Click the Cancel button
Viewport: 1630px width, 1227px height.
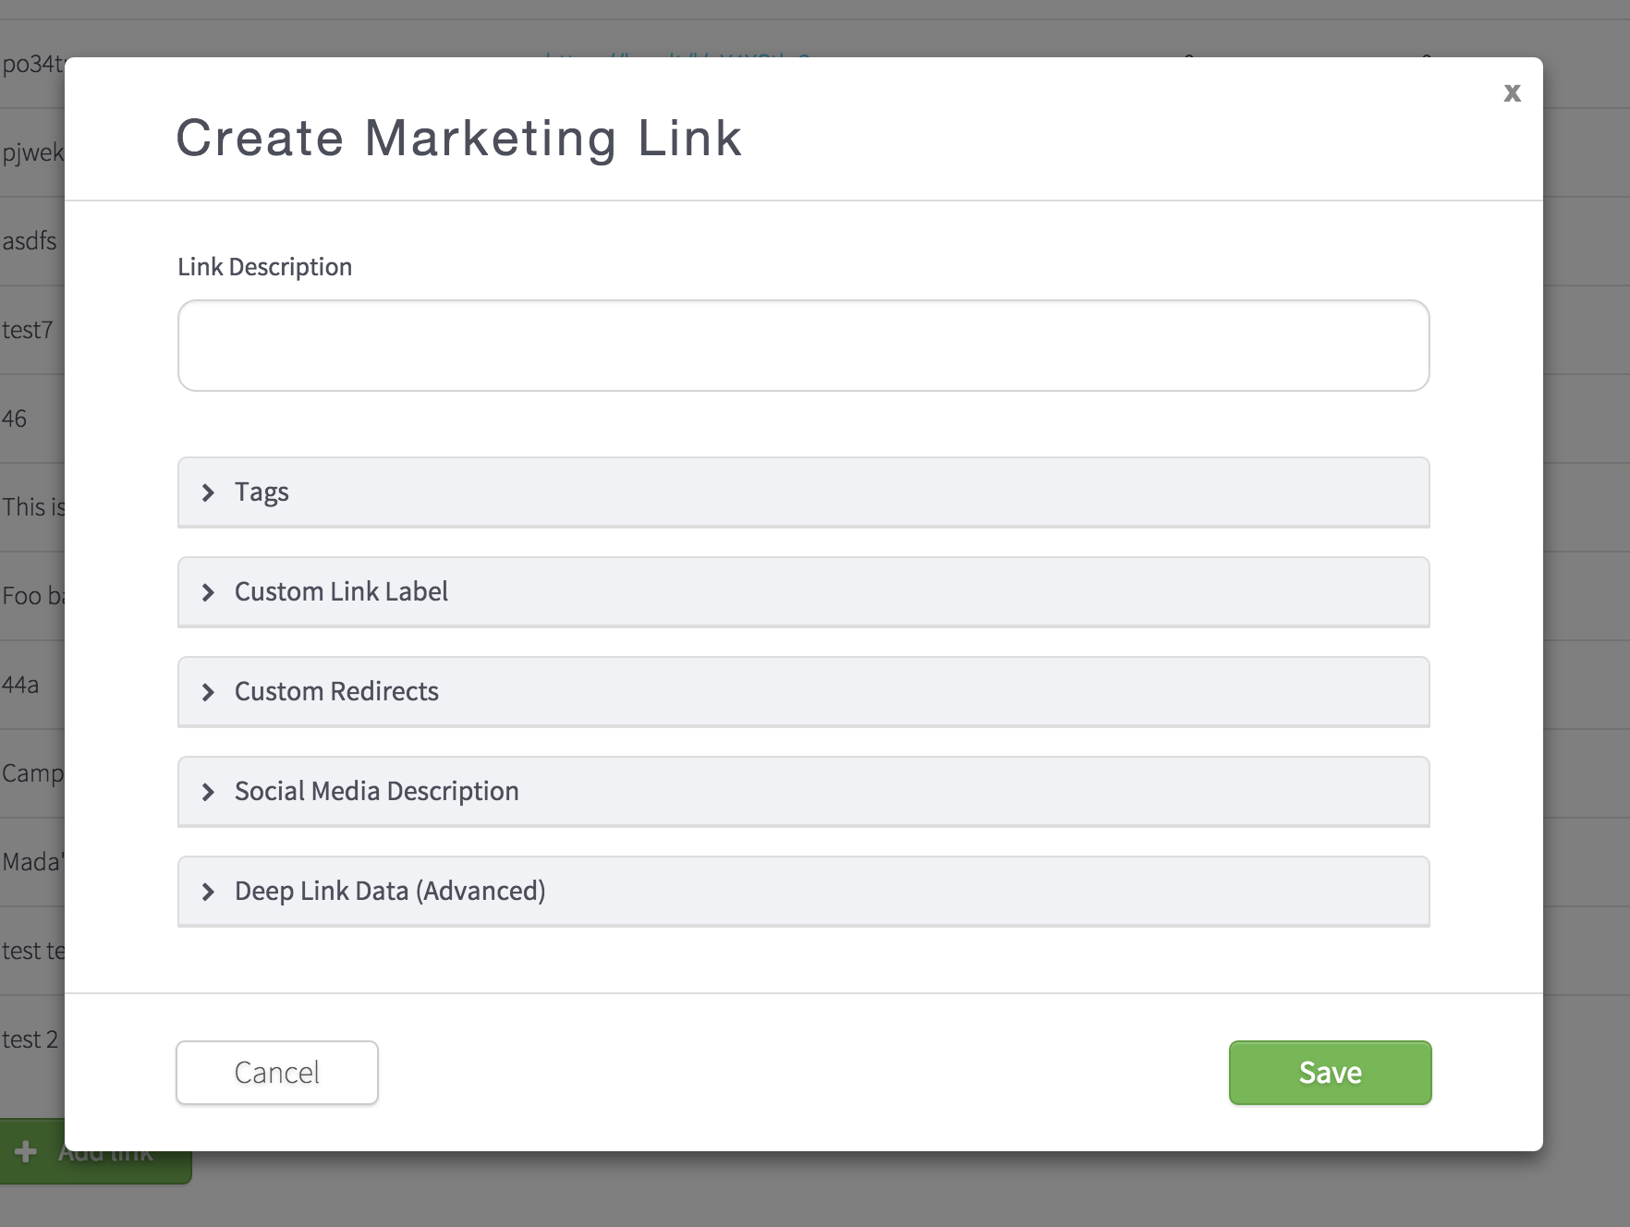(x=277, y=1073)
